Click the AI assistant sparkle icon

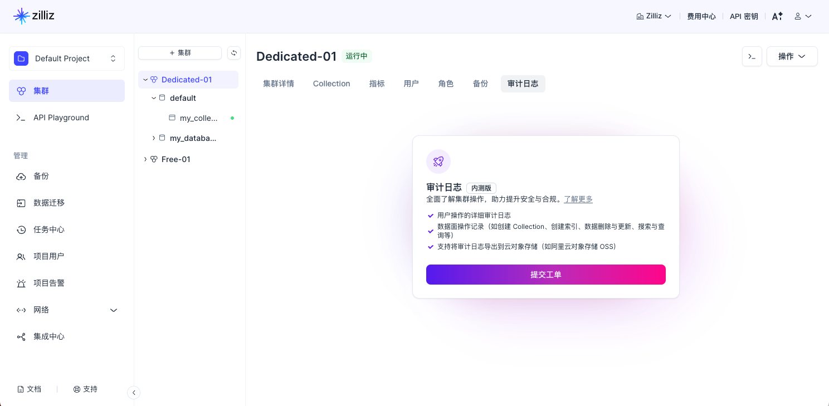pyautogui.click(x=777, y=16)
